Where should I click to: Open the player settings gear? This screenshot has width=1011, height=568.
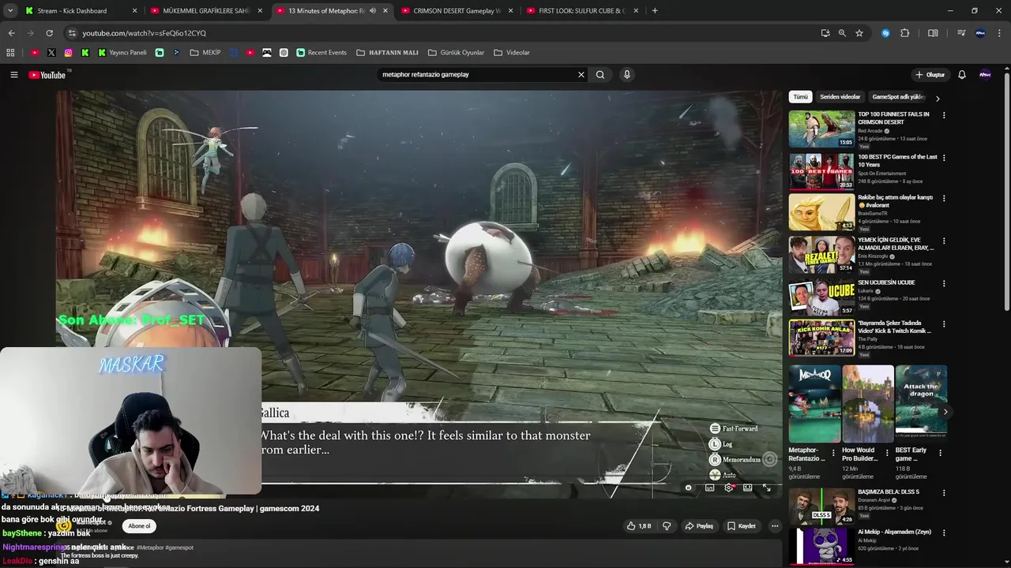(728, 488)
